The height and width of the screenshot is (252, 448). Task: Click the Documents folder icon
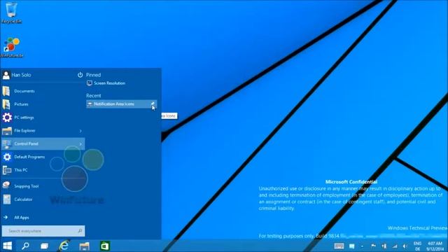(6, 91)
